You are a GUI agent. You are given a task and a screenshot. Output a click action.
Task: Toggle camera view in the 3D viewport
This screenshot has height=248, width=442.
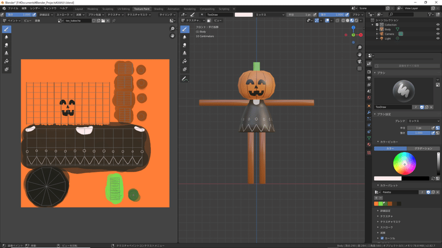click(360, 62)
